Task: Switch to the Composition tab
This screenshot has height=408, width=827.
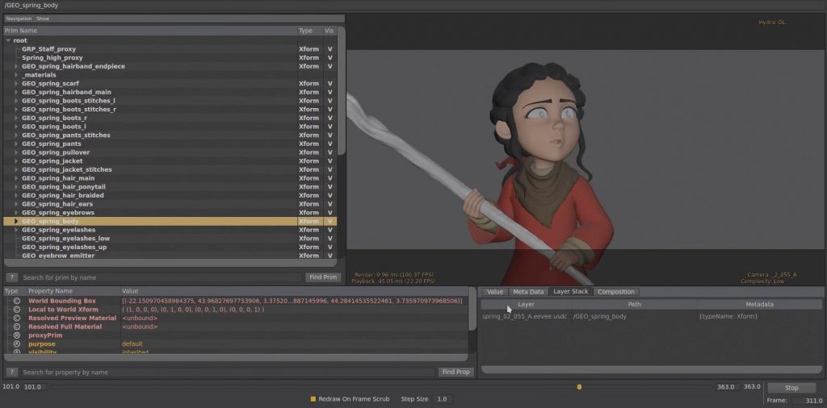Action: (x=616, y=292)
